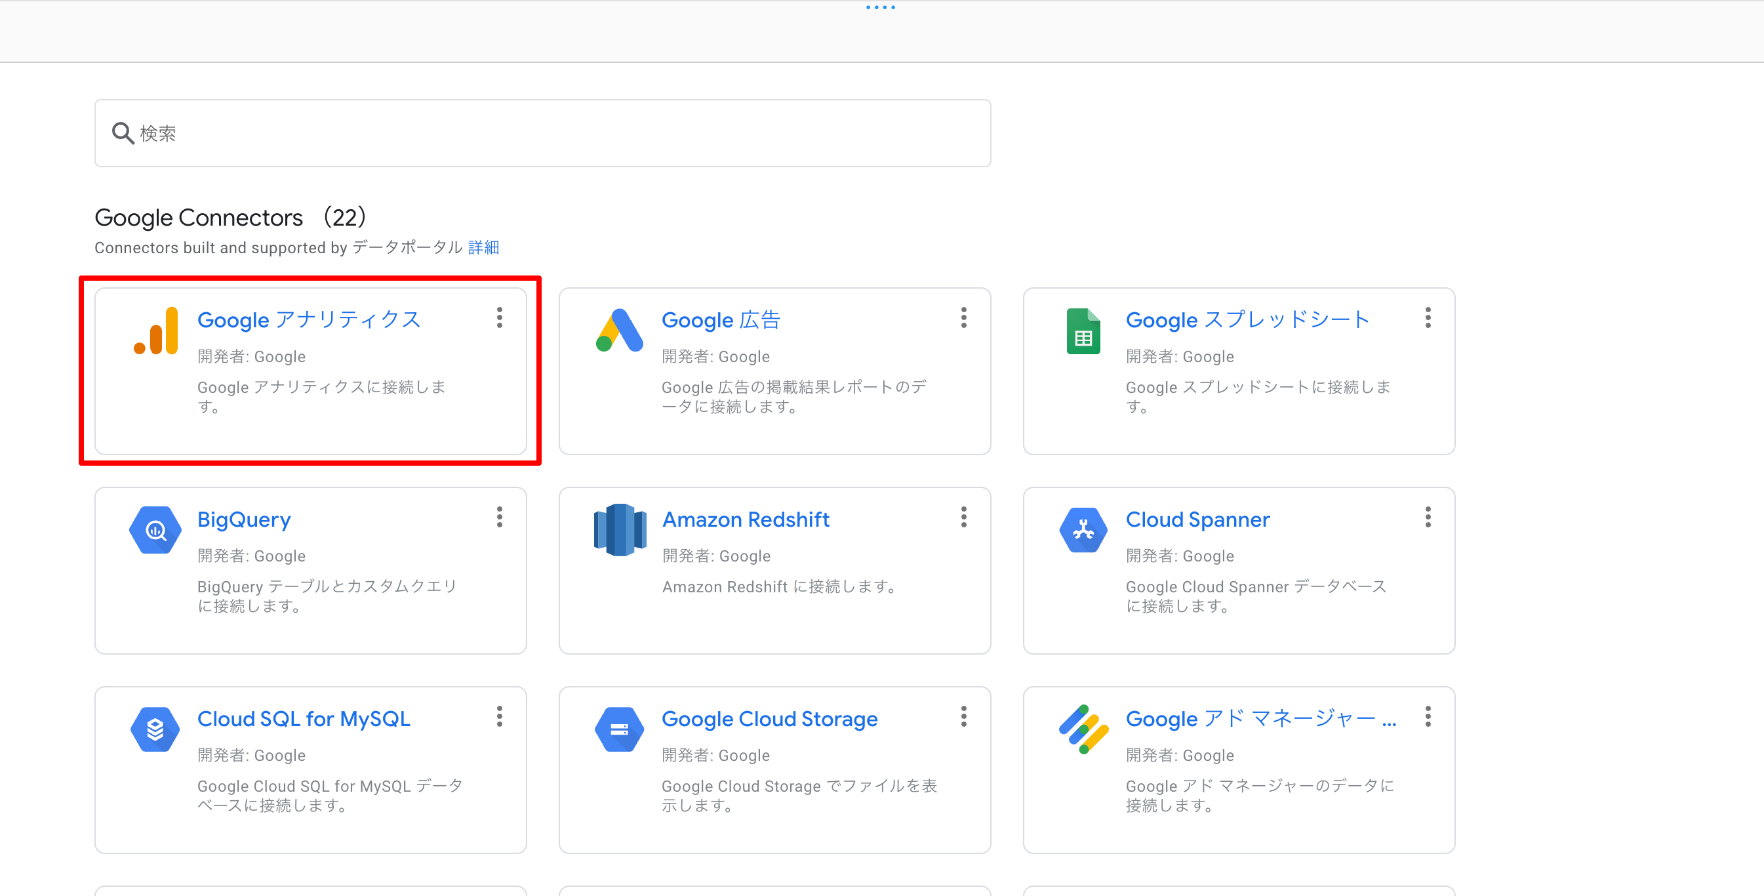Click the Google Cloud Storage でファイルを表示 description
The height and width of the screenshot is (896, 1764).
click(x=799, y=795)
